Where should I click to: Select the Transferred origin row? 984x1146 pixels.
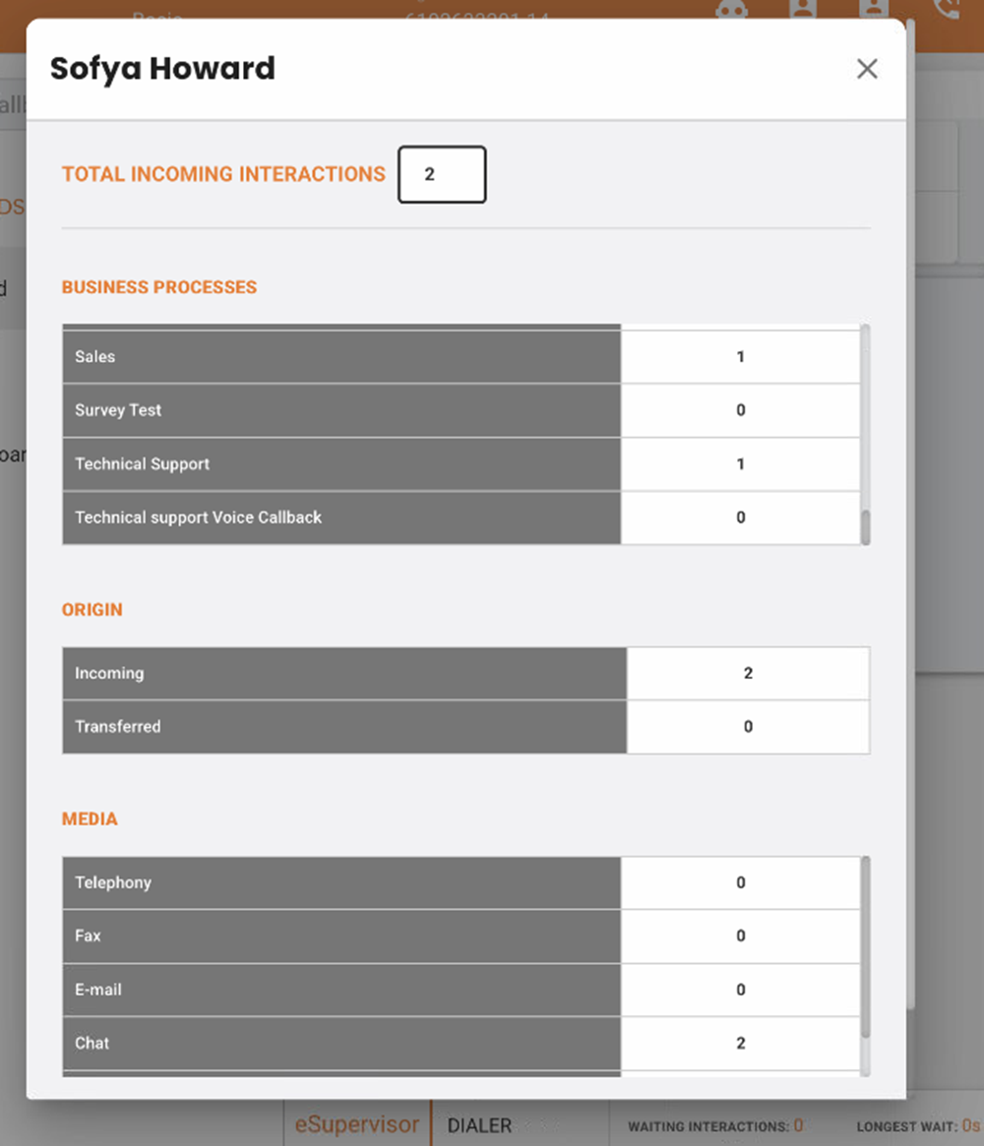(x=344, y=727)
